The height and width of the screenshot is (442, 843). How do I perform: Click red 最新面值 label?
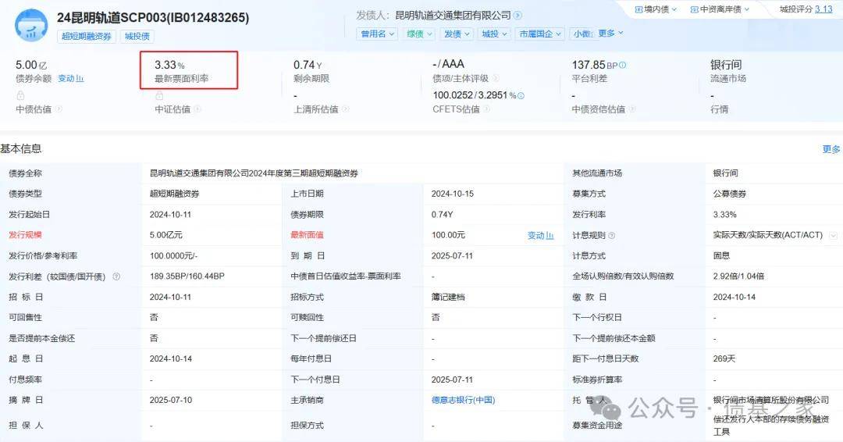(307, 235)
